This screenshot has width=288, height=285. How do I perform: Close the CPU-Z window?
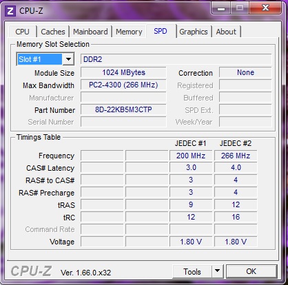(x=266, y=8)
